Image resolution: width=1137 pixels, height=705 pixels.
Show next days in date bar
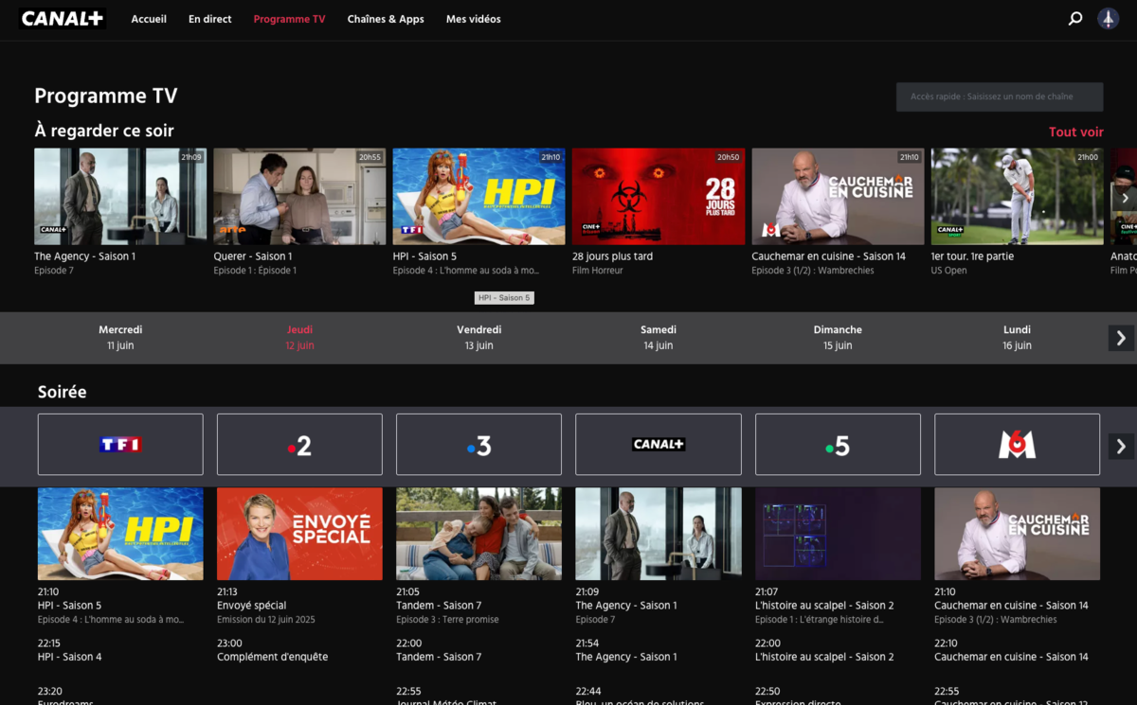[1121, 338]
